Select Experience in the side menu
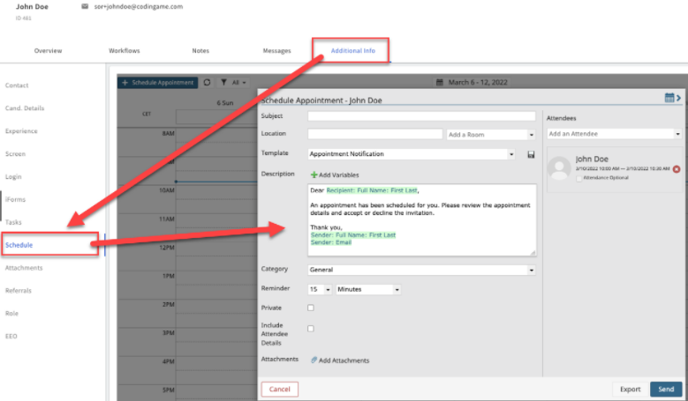The width and height of the screenshot is (688, 401). [x=21, y=131]
